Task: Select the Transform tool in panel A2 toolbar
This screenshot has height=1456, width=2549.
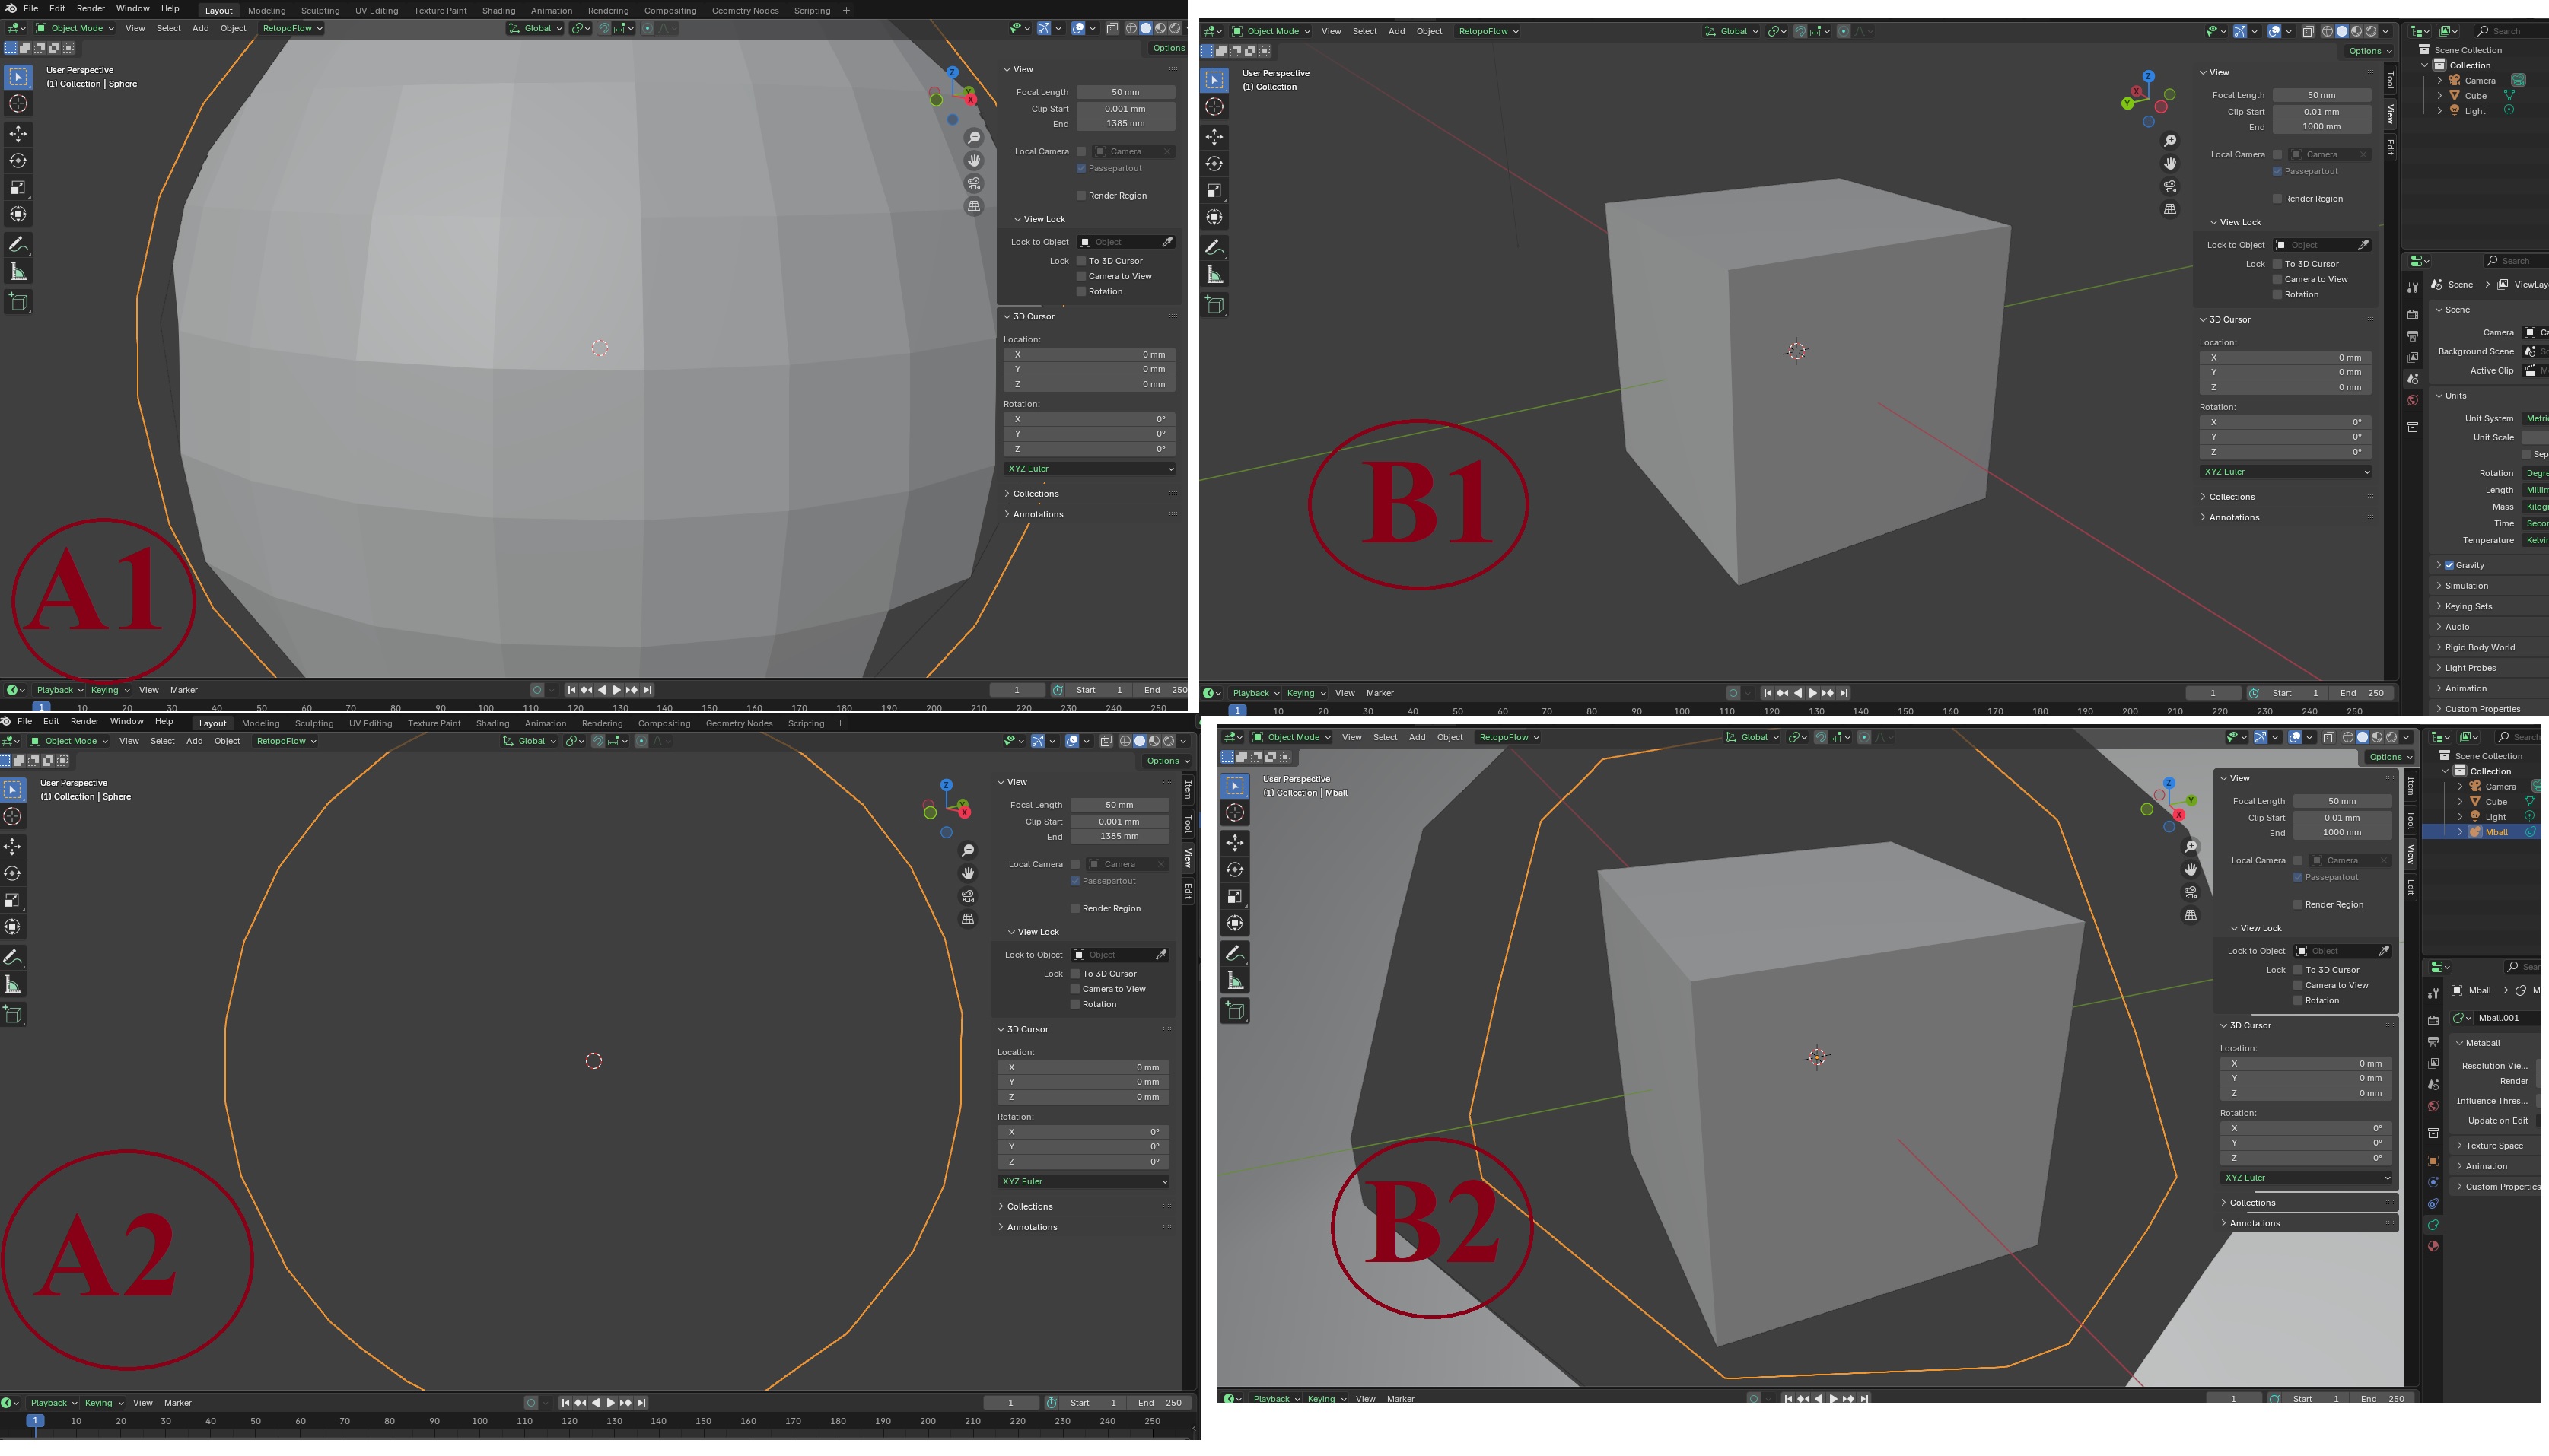Action: coord(12,927)
